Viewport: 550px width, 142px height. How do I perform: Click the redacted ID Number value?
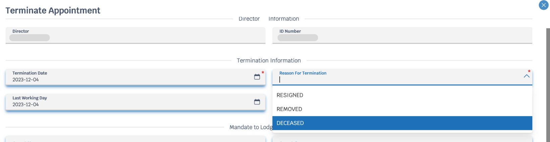coord(298,38)
